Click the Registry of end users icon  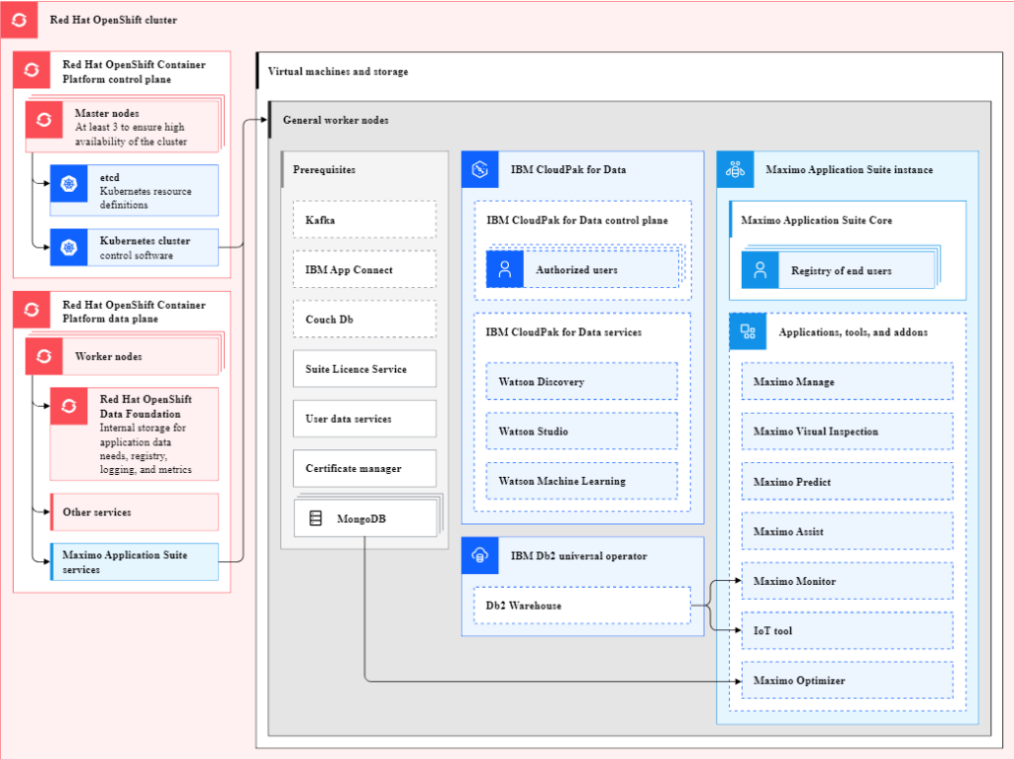pyautogui.click(x=760, y=270)
